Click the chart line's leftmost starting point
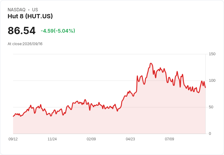The height and width of the screenshot is (155, 224). coord(13,116)
